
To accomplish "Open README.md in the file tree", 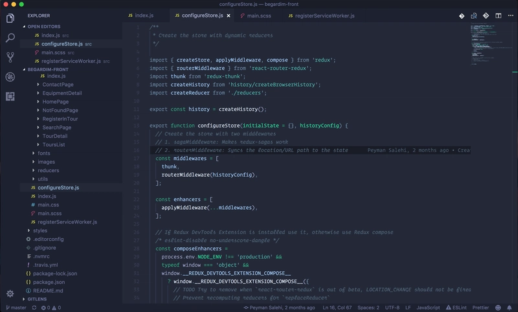I will (x=48, y=291).
